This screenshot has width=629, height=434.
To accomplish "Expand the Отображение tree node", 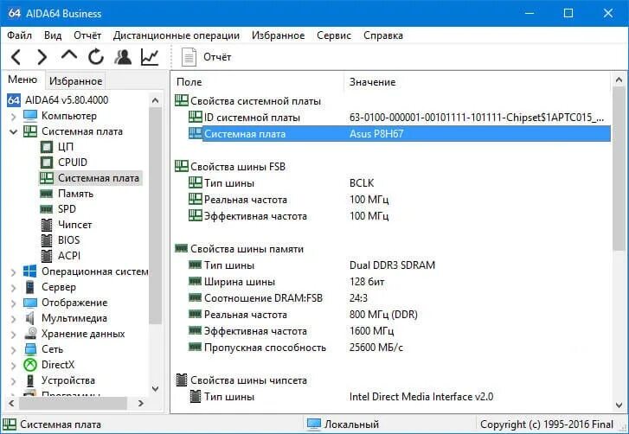I will point(14,303).
